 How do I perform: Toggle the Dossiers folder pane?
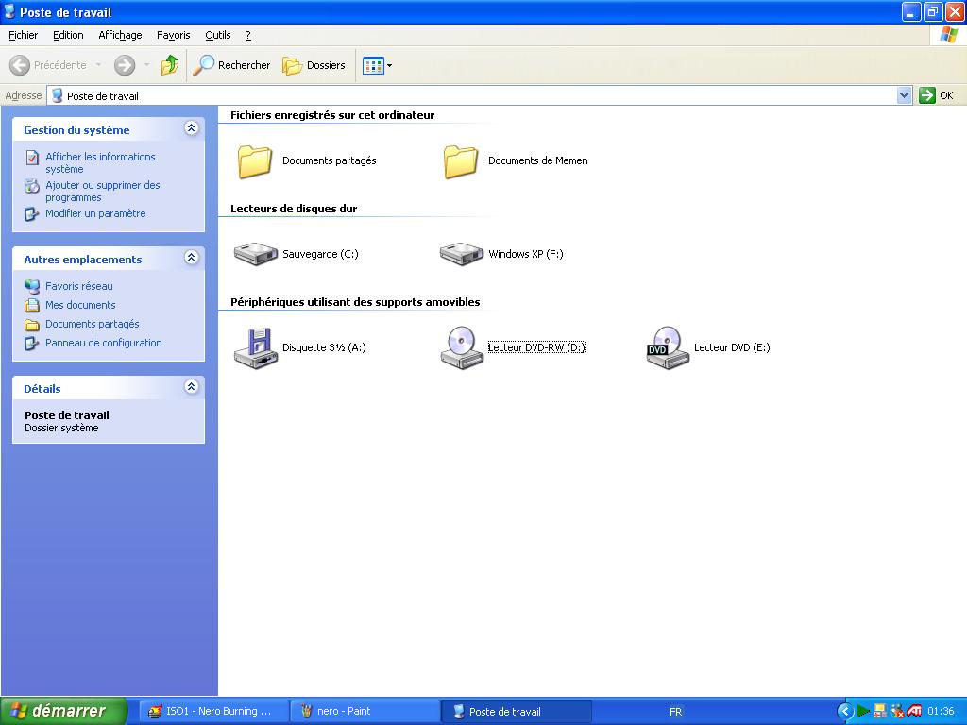(314, 65)
